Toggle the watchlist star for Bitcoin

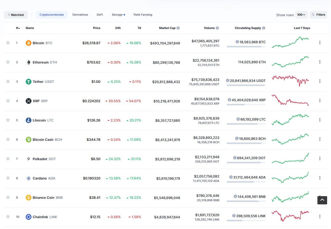[8, 43]
